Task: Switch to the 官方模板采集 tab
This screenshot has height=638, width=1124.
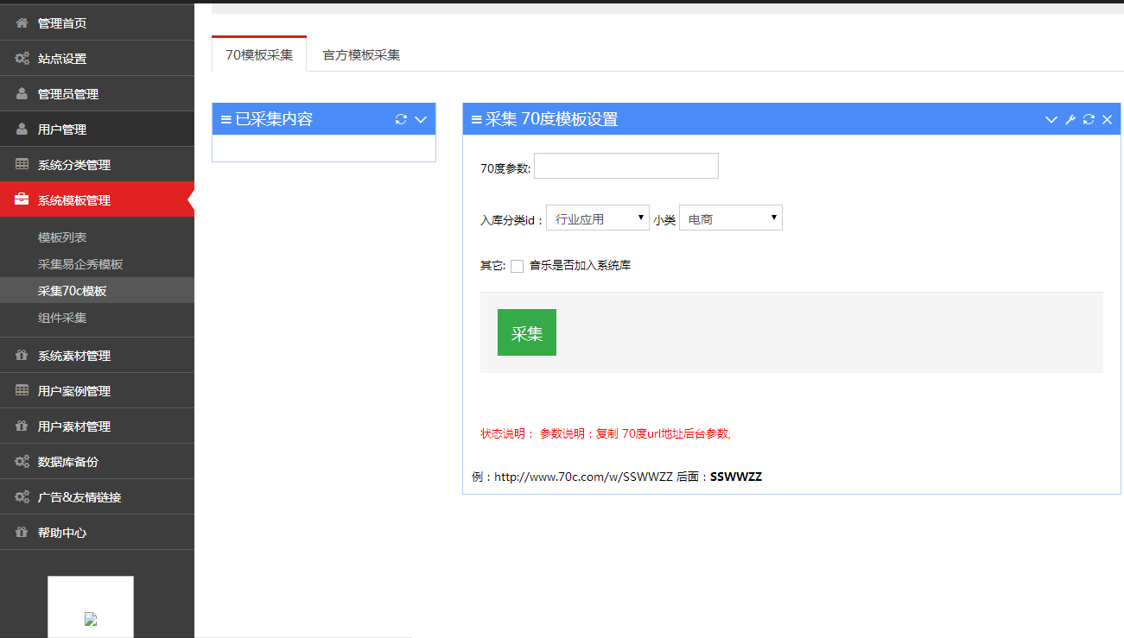Action: 359,54
